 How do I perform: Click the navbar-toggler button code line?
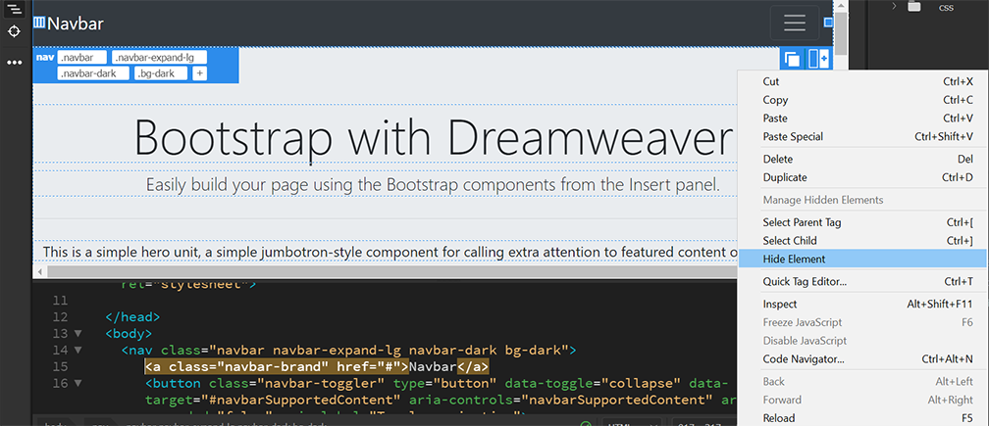point(437,383)
